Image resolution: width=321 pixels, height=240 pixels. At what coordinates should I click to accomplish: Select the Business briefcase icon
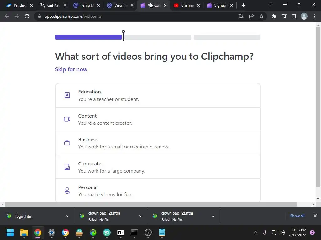coord(67,142)
